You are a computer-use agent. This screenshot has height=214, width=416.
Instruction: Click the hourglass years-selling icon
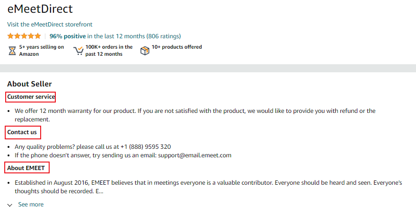pyautogui.click(x=12, y=51)
